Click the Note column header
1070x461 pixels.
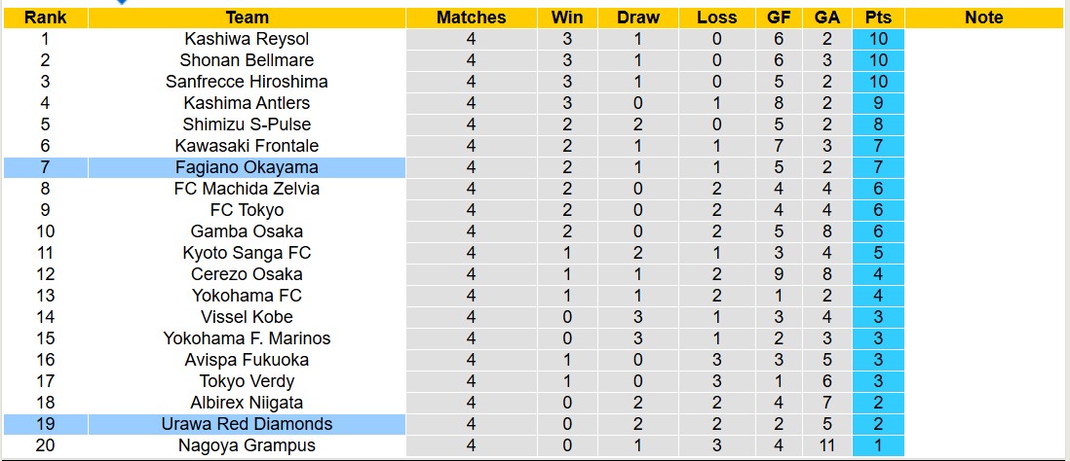(x=983, y=18)
